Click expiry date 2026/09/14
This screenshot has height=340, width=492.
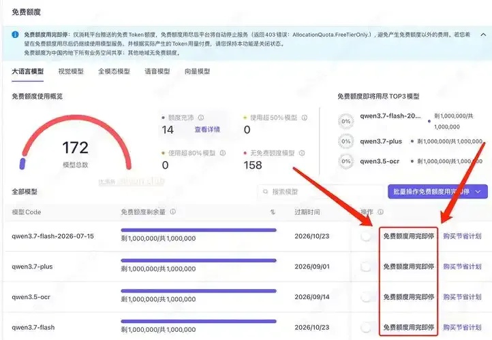point(312,296)
